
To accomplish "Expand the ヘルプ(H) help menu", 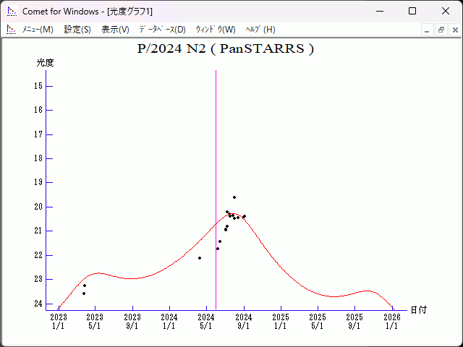I will coord(260,30).
